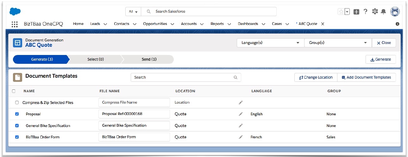Viewport: 408px width, 157px height.
Task: Switch to the Send (1) step
Action: coord(149,59)
